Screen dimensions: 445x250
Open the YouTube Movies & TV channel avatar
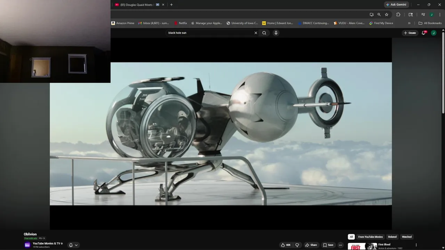click(27, 245)
